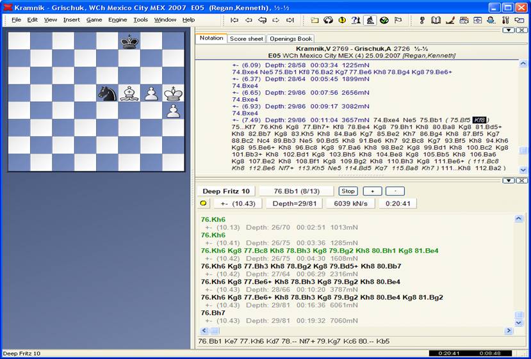
Task: Switch to the Score sheet tab
Action: click(247, 39)
